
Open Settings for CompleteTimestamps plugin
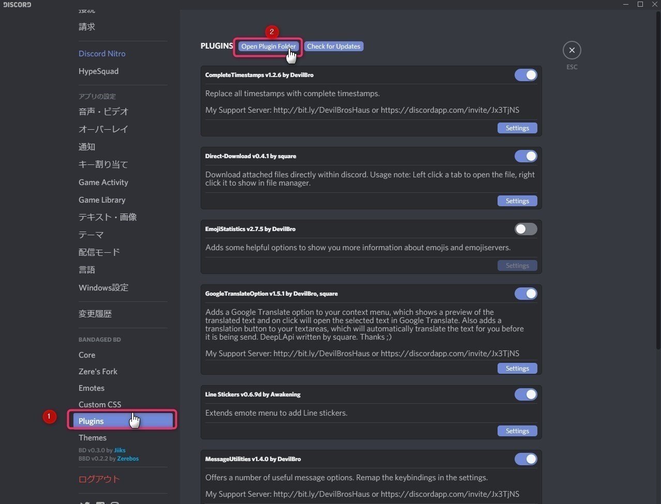pyautogui.click(x=517, y=128)
